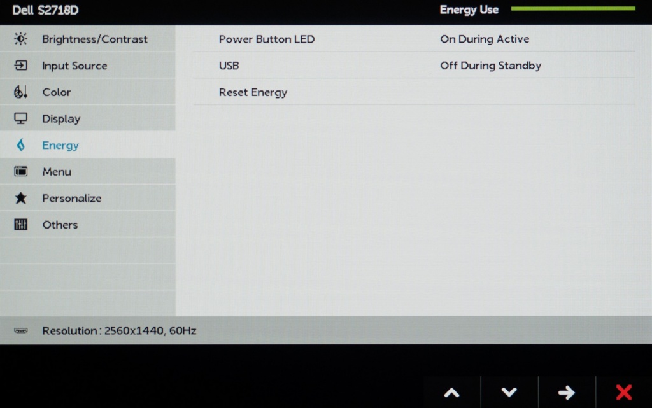Select the Power Button LED option
Viewport: 652px width, 408px height.
pos(267,39)
